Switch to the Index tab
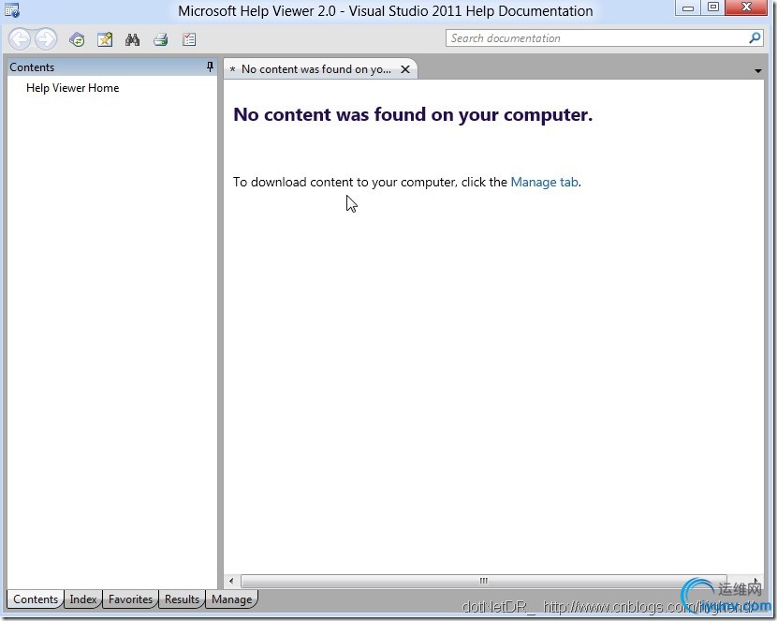This screenshot has width=777, height=621. point(83,599)
